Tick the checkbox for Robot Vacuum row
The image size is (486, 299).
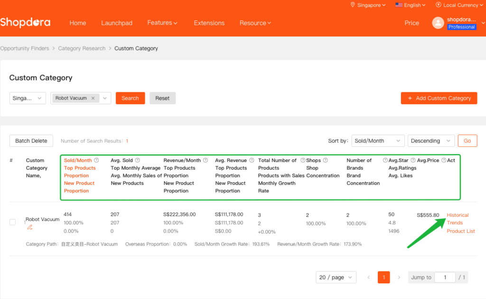click(x=13, y=222)
